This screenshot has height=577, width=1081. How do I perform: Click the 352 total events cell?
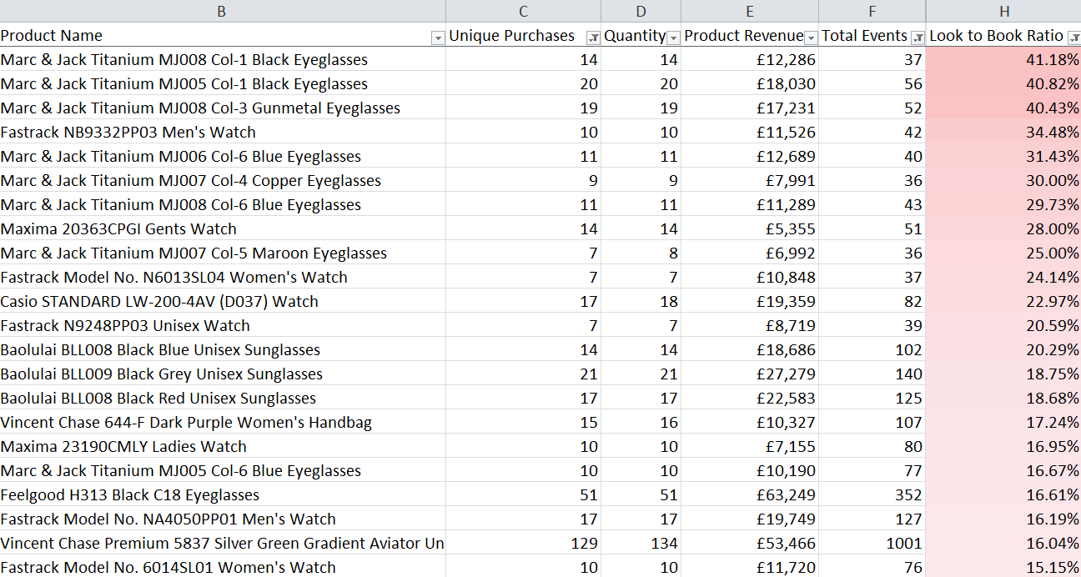click(x=872, y=494)
